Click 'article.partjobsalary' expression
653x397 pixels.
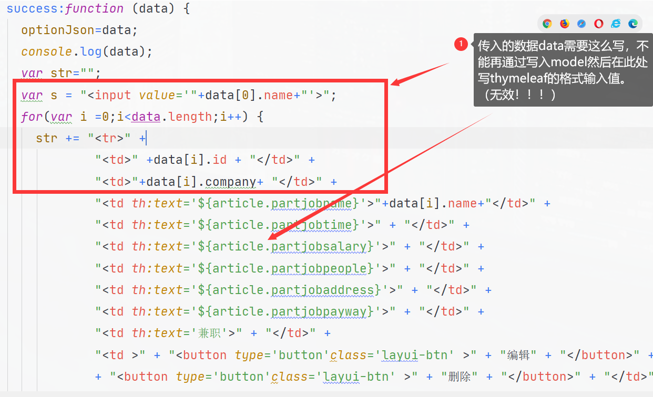coord(290,247)
